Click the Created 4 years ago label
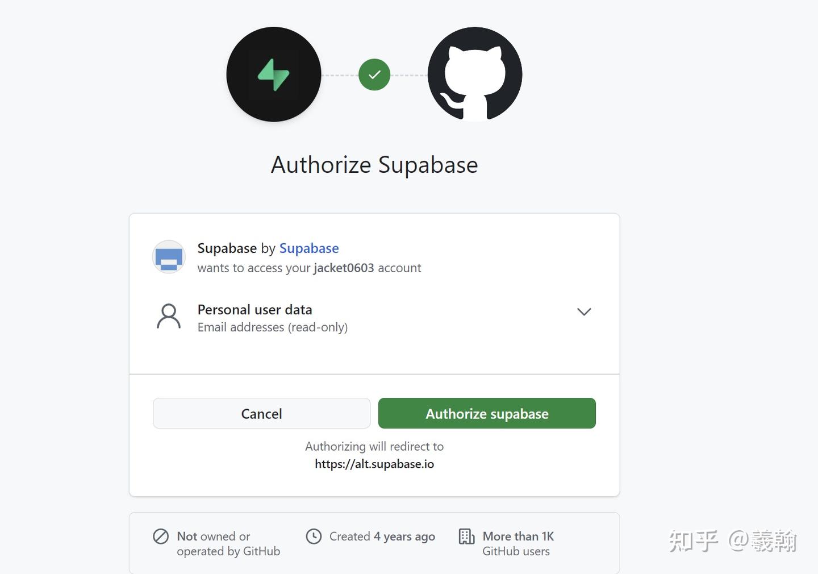 [x=382, y=536]
